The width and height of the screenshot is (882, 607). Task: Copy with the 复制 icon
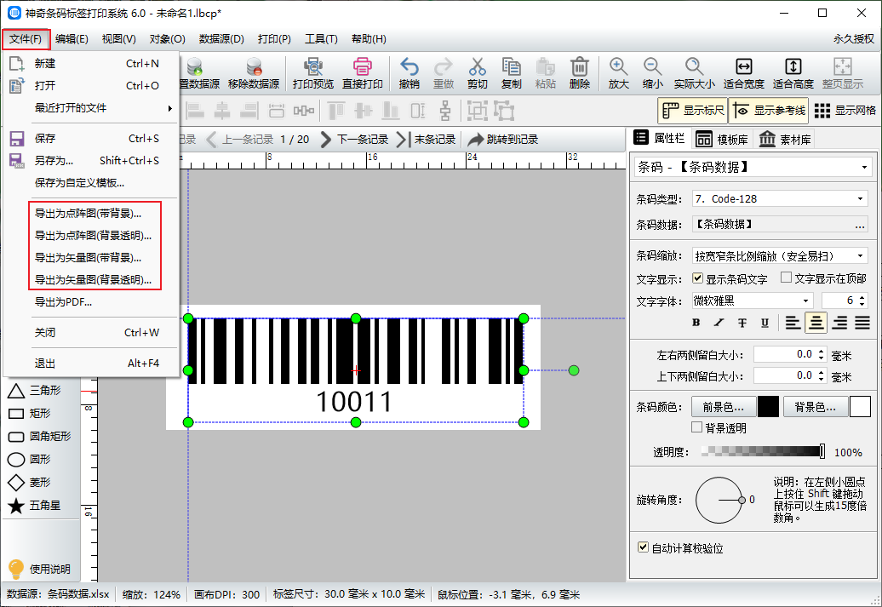point(512,74)
